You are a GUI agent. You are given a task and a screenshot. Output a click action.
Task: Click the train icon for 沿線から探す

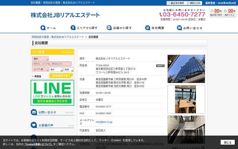(109, 28)
